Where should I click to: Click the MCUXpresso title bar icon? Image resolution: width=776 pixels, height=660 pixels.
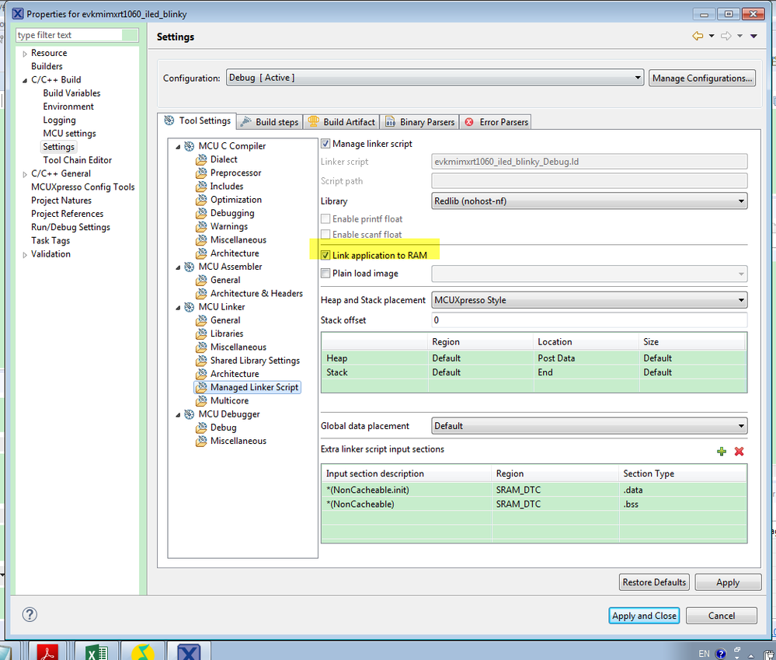(18, 14)
